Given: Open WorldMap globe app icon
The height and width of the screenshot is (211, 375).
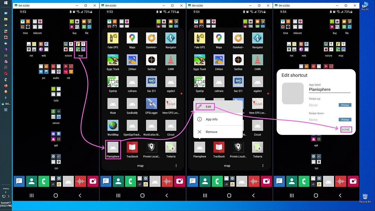Looking at the screenshot, I should tap(113, 126).
